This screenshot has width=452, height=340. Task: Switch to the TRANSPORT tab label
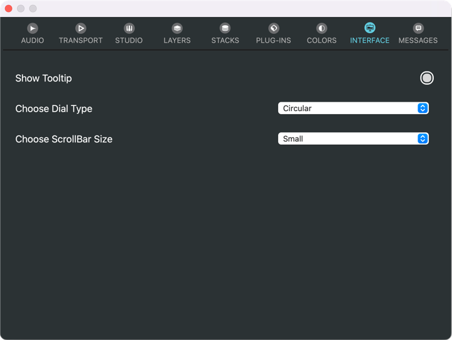[81, 40]
